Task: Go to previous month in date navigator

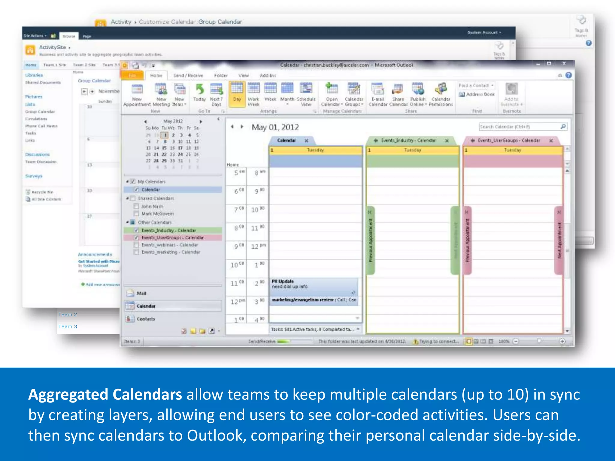Action: click(145, 122)
